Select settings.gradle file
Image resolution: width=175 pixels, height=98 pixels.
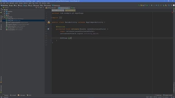(x=14, y=28)
